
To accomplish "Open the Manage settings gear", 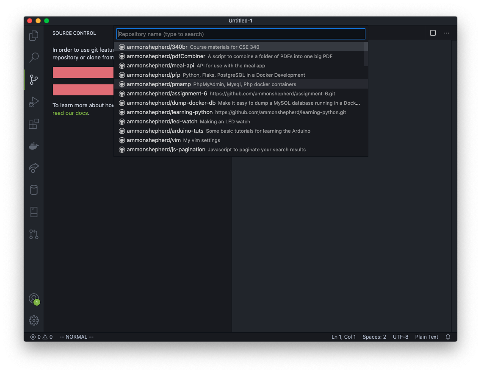I will 34,320.
